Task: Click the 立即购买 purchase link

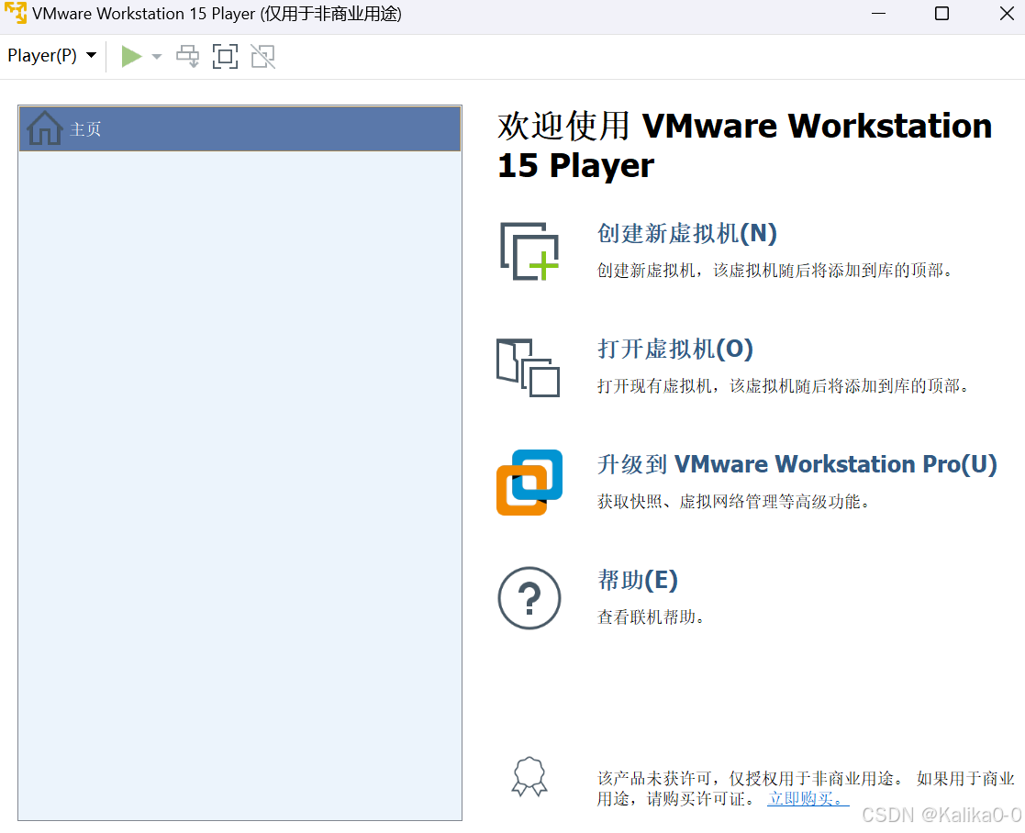Action: (x=808, y=798)
